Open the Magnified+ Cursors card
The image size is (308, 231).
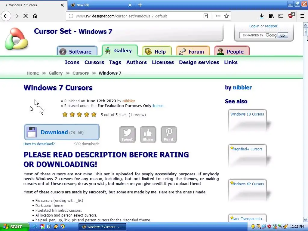point(248,156)
